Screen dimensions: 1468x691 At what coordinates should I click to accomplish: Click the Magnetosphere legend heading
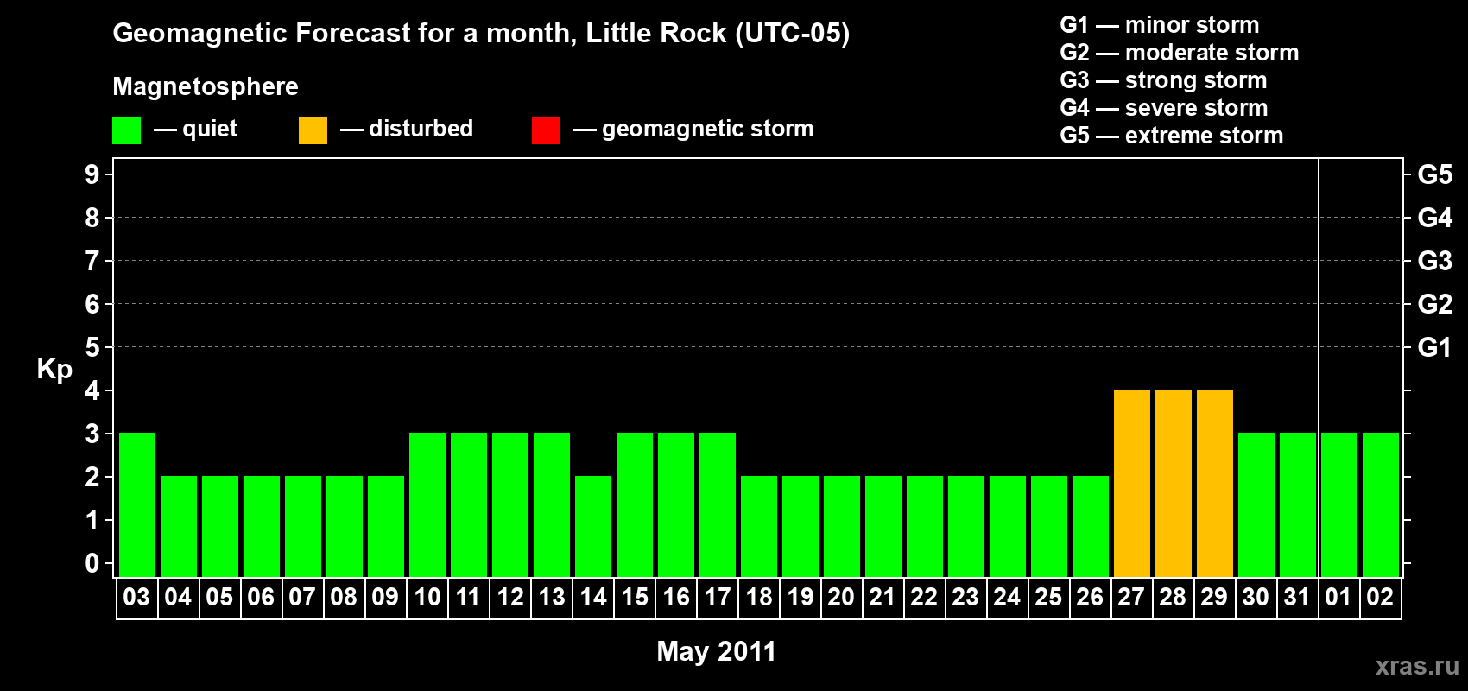tap(206, 86)
